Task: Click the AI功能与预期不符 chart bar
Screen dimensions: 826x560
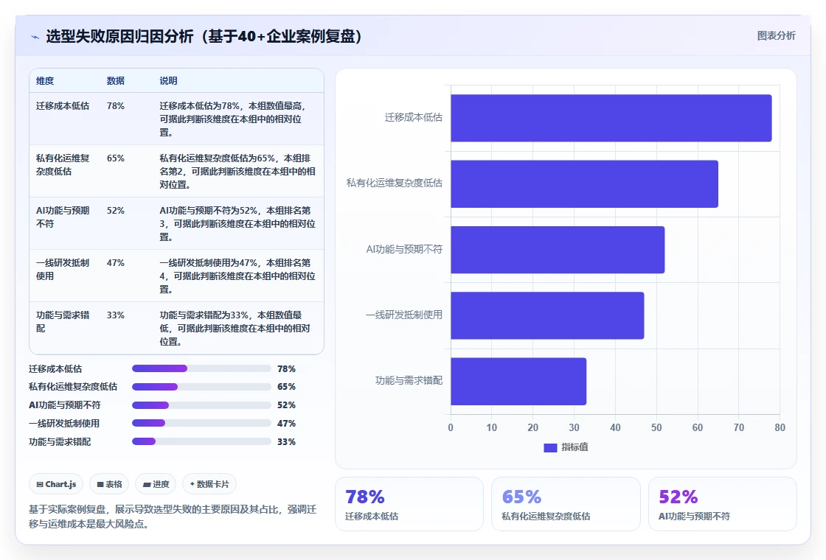Action: pos(558,250)
